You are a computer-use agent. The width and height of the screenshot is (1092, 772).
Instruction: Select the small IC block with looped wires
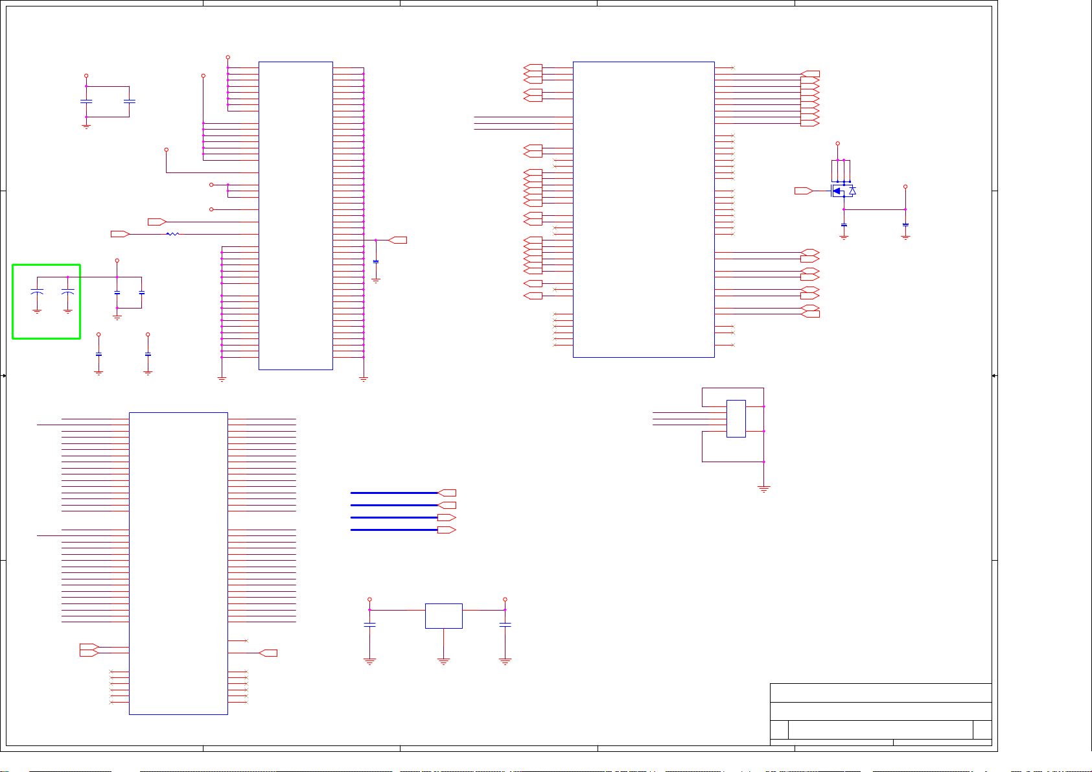pos(736,419)
